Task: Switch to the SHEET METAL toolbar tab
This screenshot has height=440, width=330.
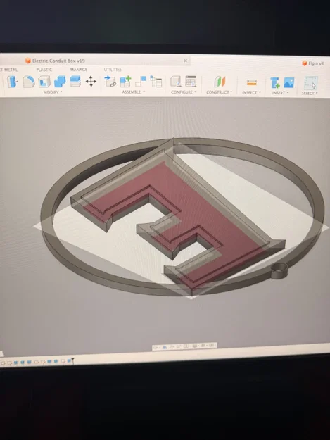Action: pos(8,70)
